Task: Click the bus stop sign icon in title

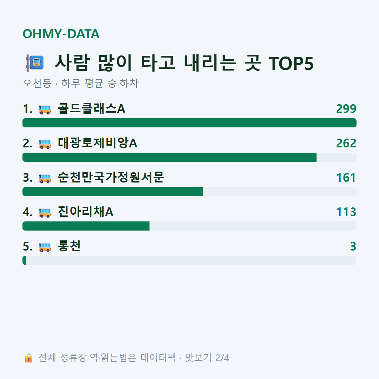Action: pyautogui.click(x=35, y=63)
